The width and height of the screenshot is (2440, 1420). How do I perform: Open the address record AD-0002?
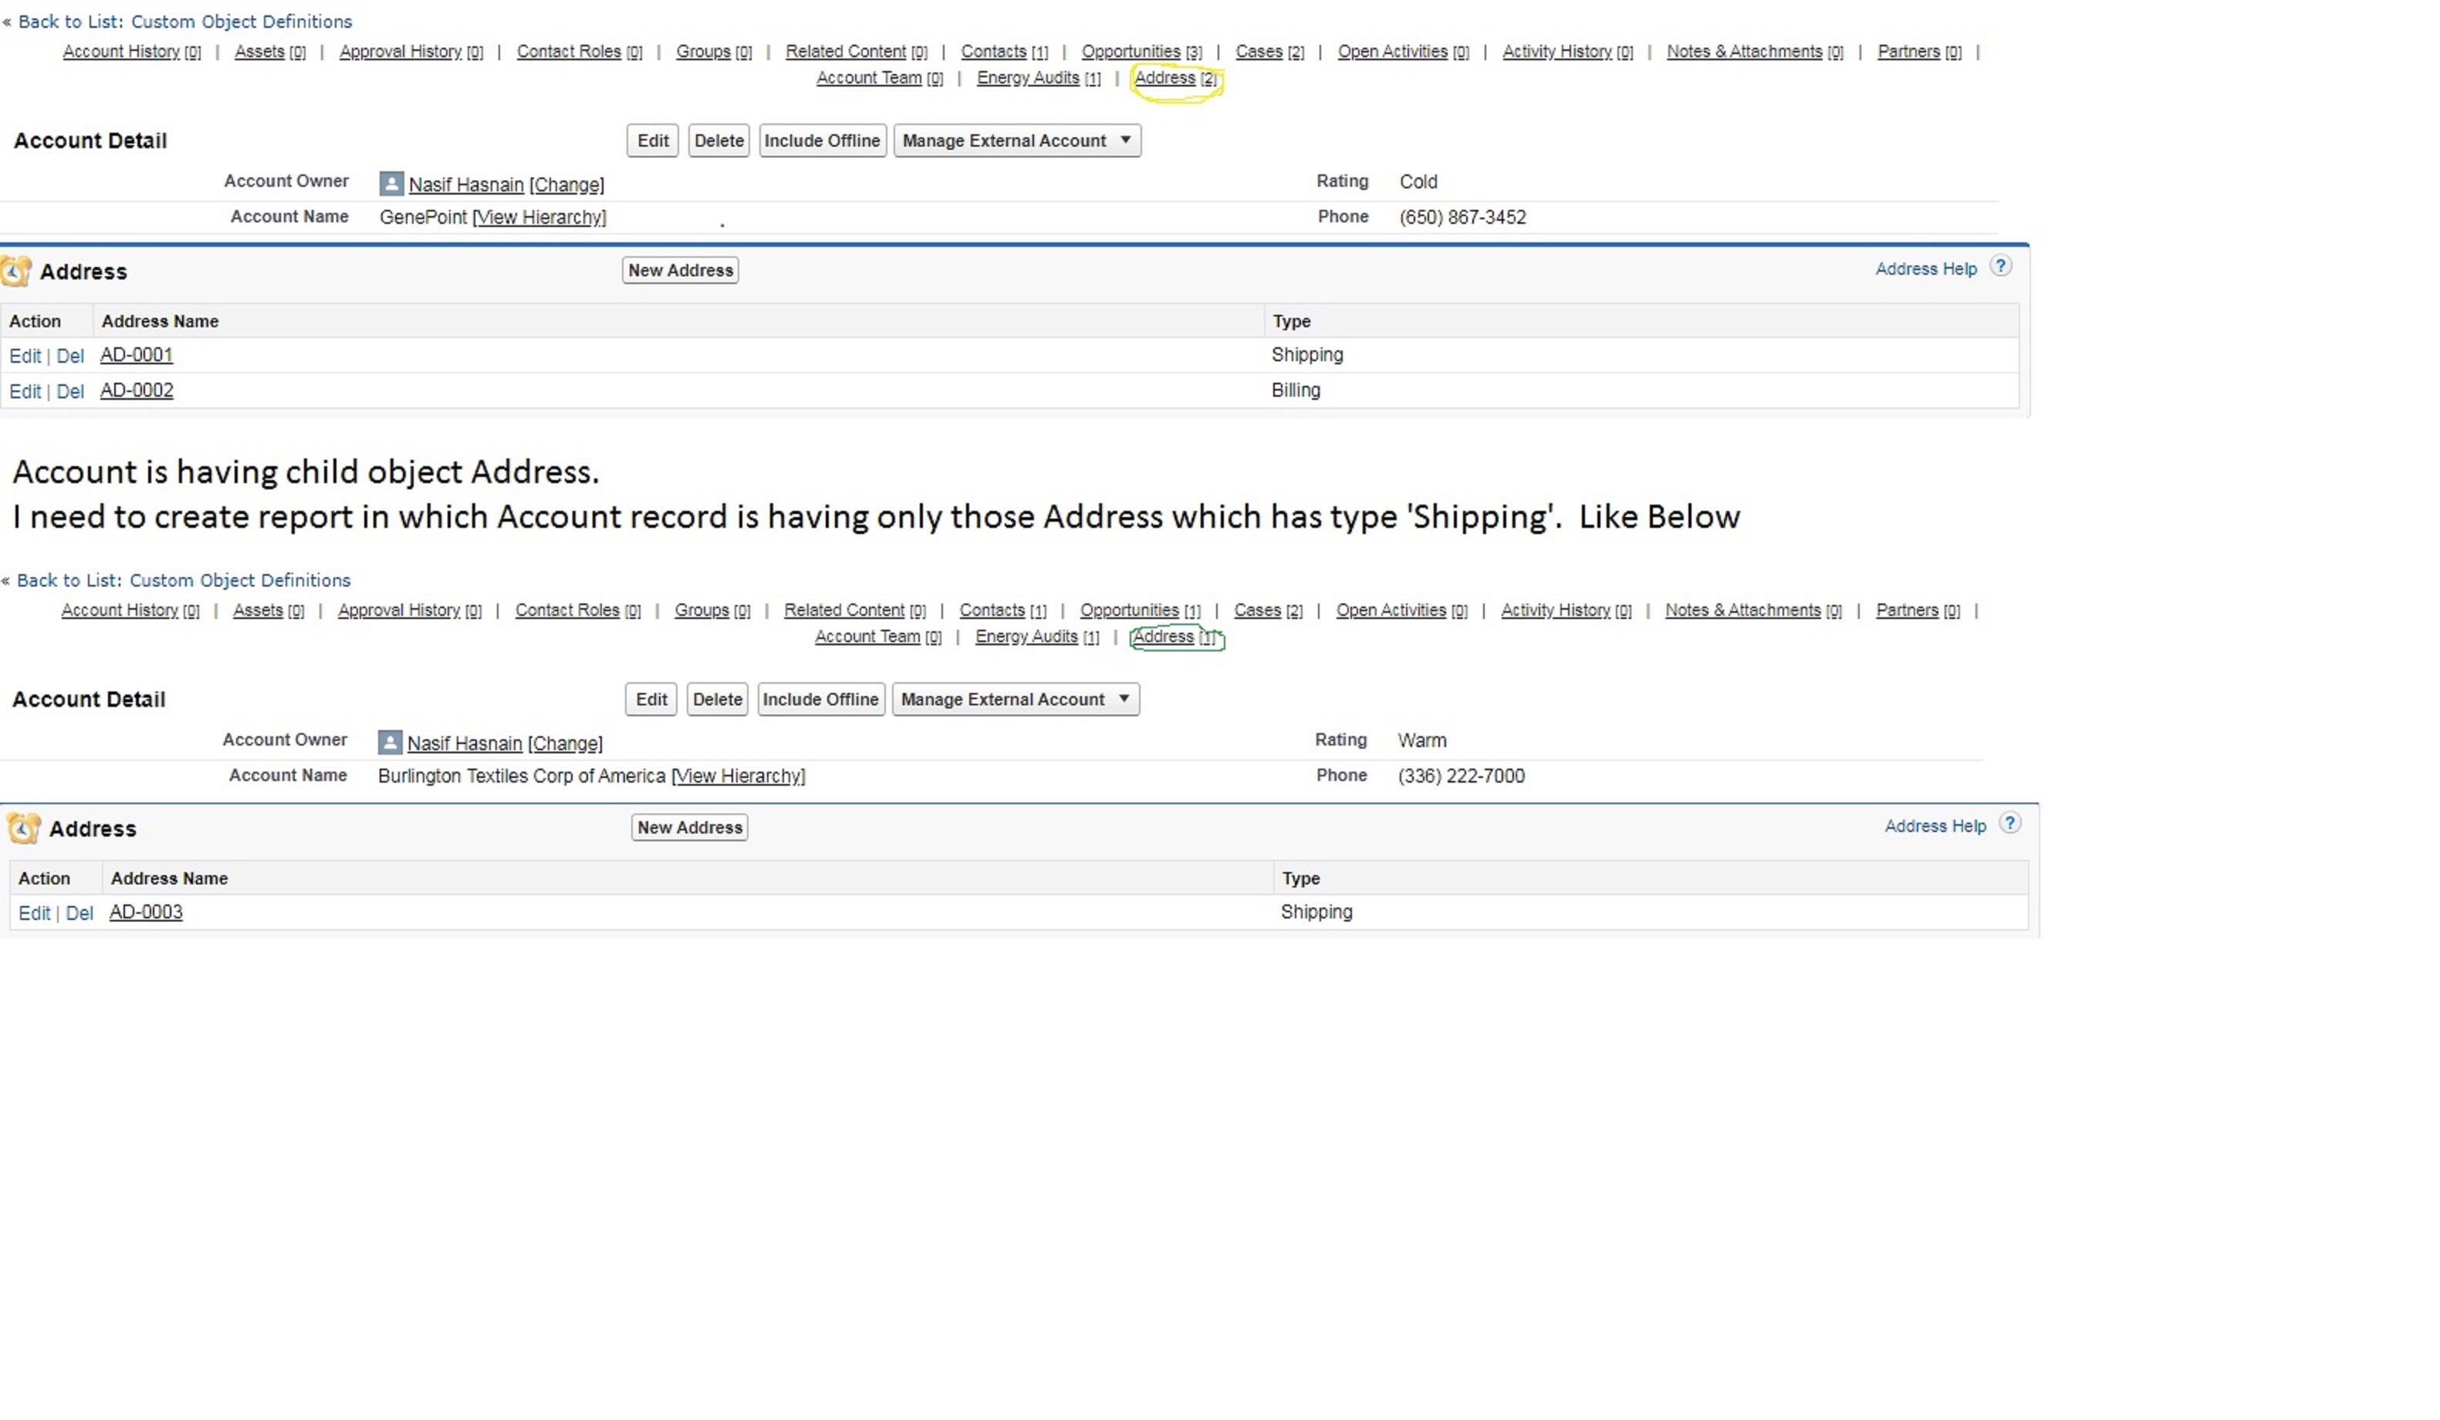tap(137, 390)
